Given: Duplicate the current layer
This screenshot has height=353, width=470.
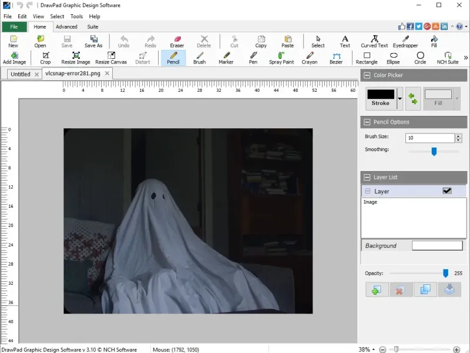Looking at the screenshot, I should [x=425, y=289].
